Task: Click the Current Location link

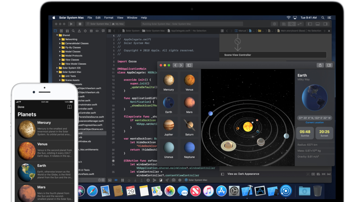Action: pyautogui.click(x=314, y=123)
